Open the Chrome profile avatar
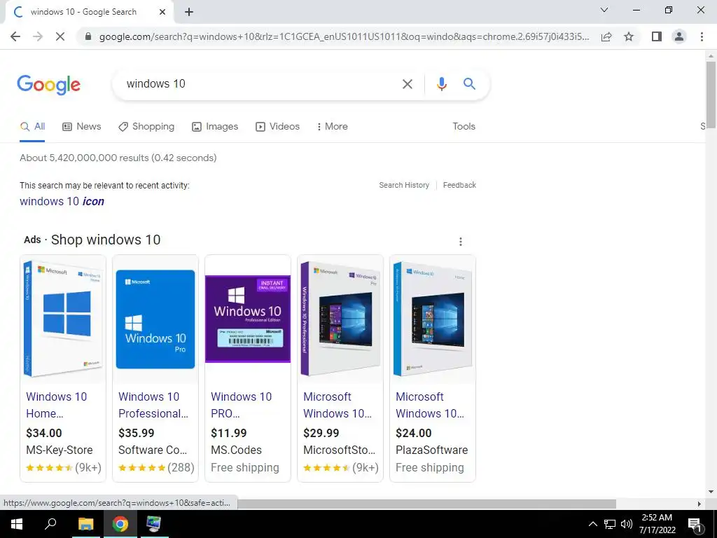Screen dimensions: 717x538 (x=679, y=36)
